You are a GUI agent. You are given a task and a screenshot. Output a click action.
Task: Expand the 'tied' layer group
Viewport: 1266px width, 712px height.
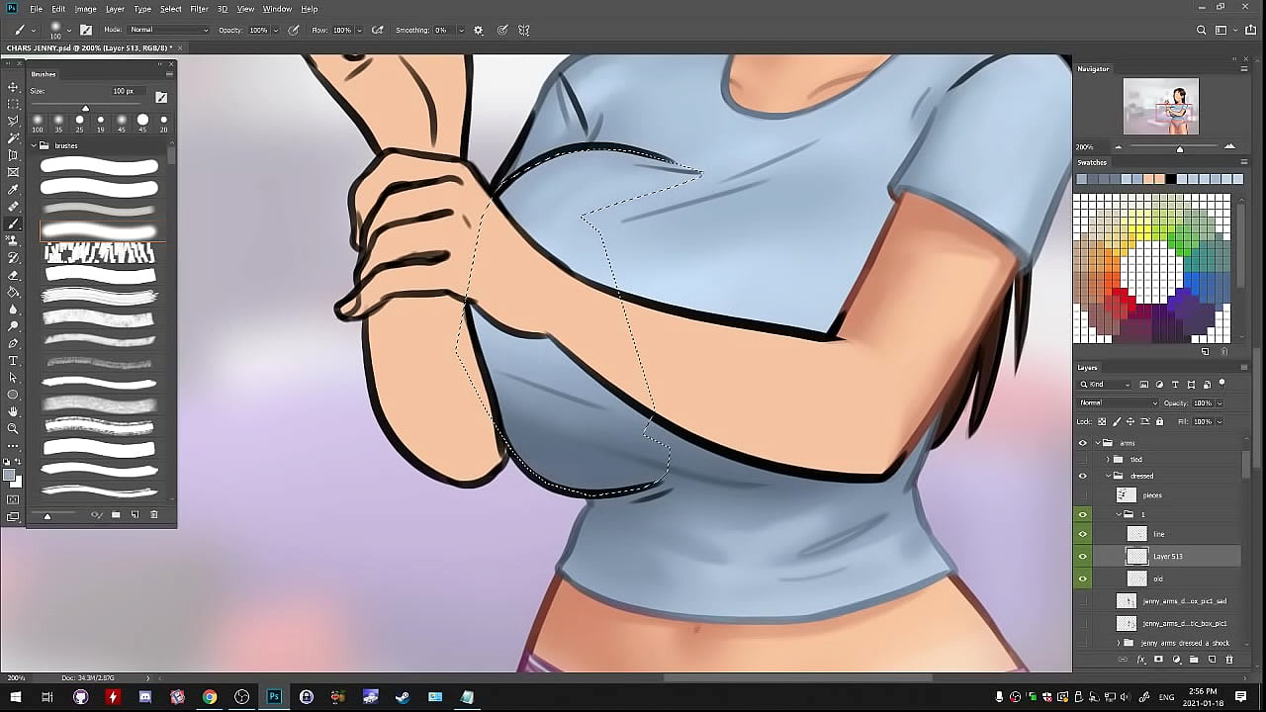pyautogui.click(x=1108, y=460)
